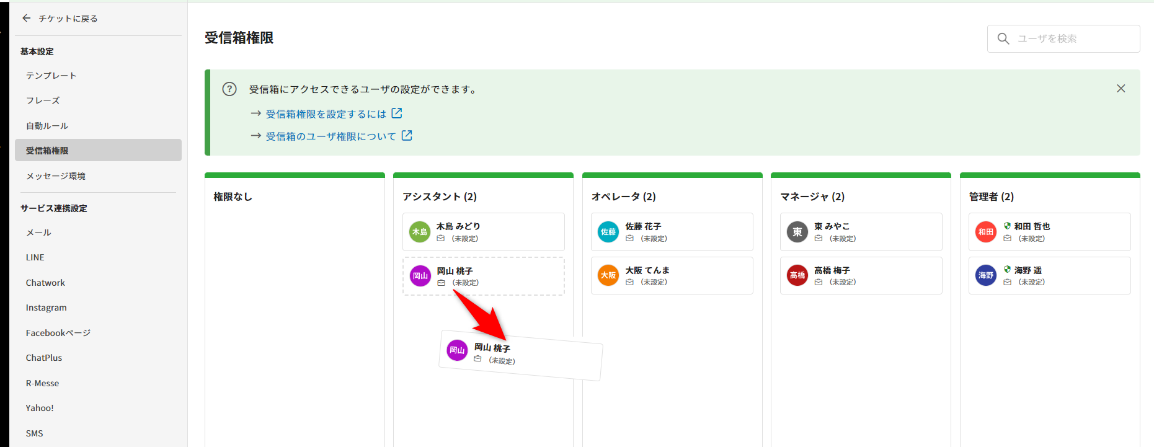Viewport: 1154px width, 447px height.
Task: Click the back arrow to return to tickets
Action: click(26, 19)
